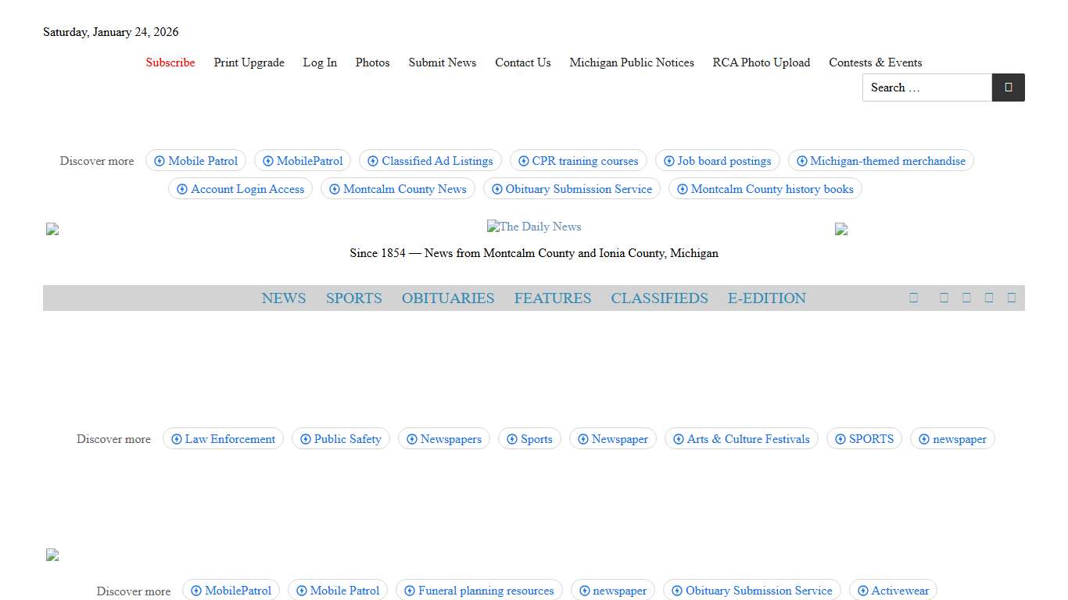Open the E-EDITION navigation item
Screen dimensions: 1068x600
point(766,298)
